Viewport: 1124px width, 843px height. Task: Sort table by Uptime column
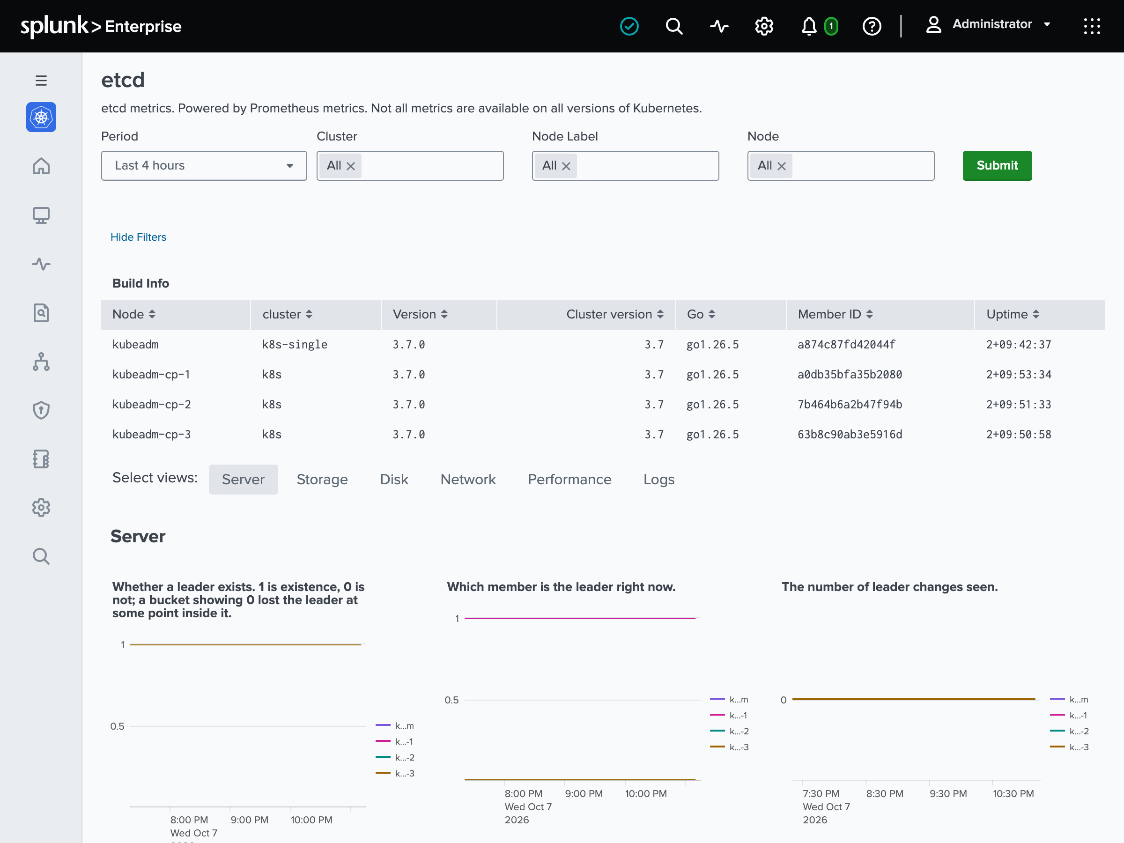click(x=1013, y=314)
